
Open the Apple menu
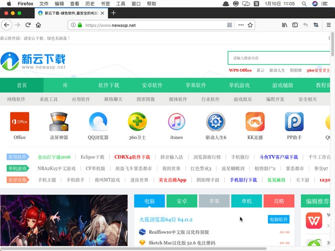tap(9, 4)
